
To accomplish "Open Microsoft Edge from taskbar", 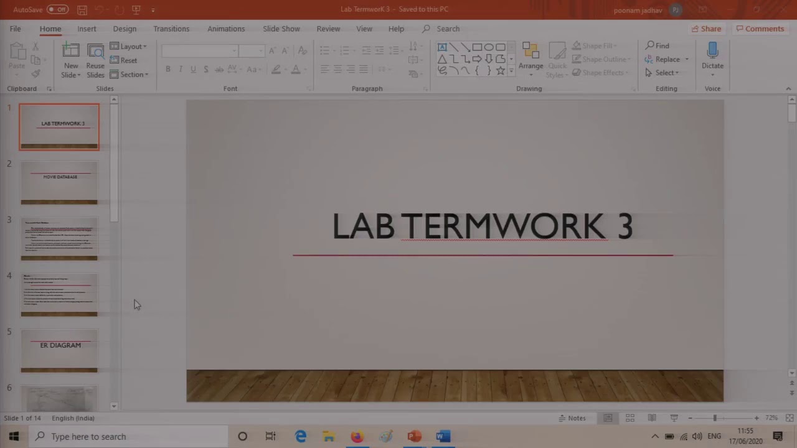I will click(301, 436).
